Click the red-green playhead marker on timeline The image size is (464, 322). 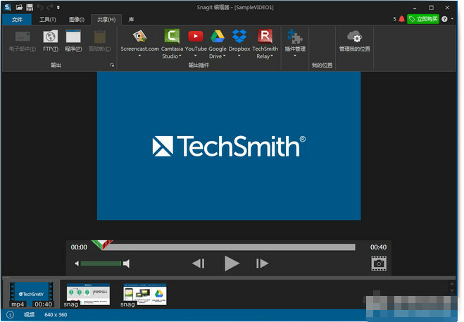coord(102,244)
